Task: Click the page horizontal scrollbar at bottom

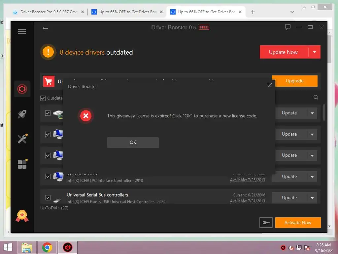Action: [136, 233]
